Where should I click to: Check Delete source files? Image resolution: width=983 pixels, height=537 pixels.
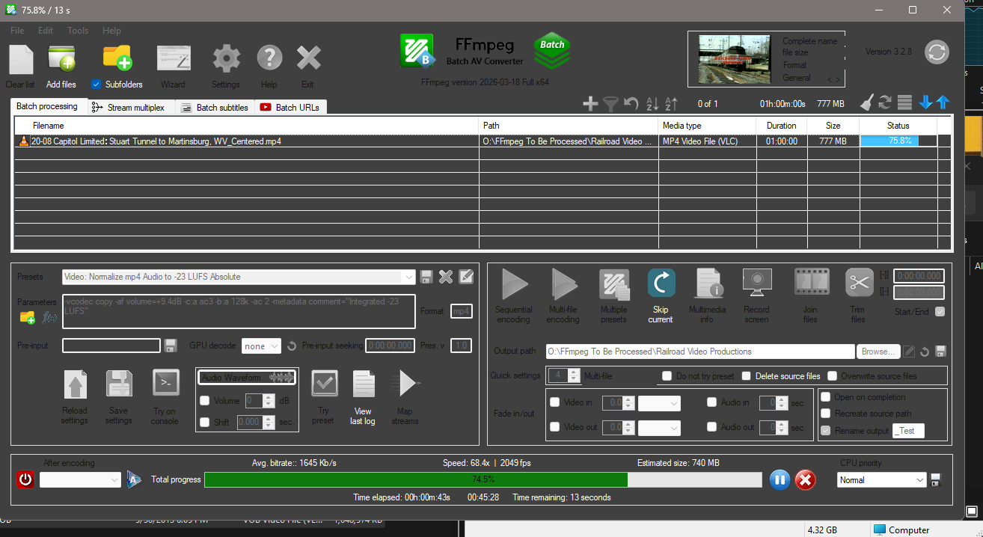(747, 376)
